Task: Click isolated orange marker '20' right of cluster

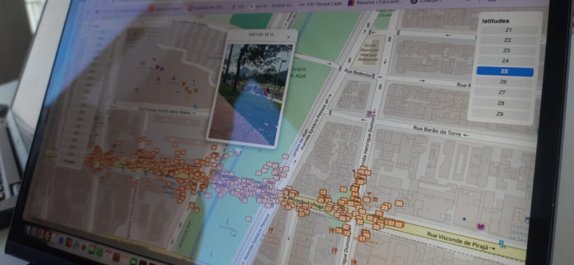Action: click(399, 203)
